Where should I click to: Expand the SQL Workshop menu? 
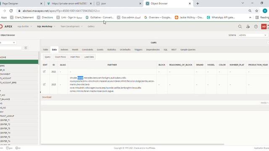[46, 26]
